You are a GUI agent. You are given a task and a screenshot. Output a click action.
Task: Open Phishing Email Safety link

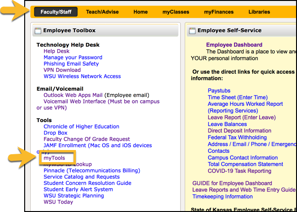pos(71,64)
